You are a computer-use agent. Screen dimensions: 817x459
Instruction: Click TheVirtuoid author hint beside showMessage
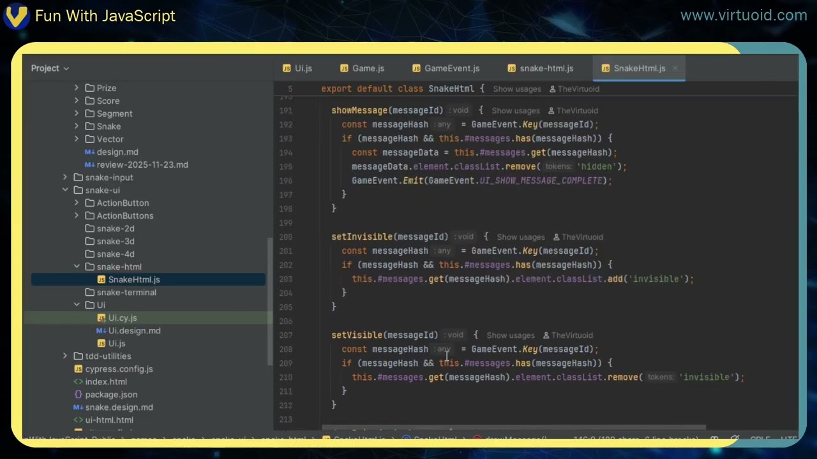(x=573, y=110)
